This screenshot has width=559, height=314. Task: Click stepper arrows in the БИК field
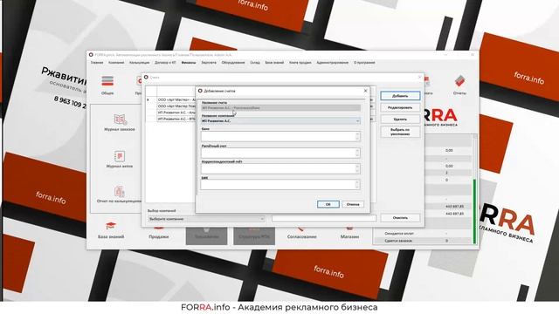click(357, 184)
